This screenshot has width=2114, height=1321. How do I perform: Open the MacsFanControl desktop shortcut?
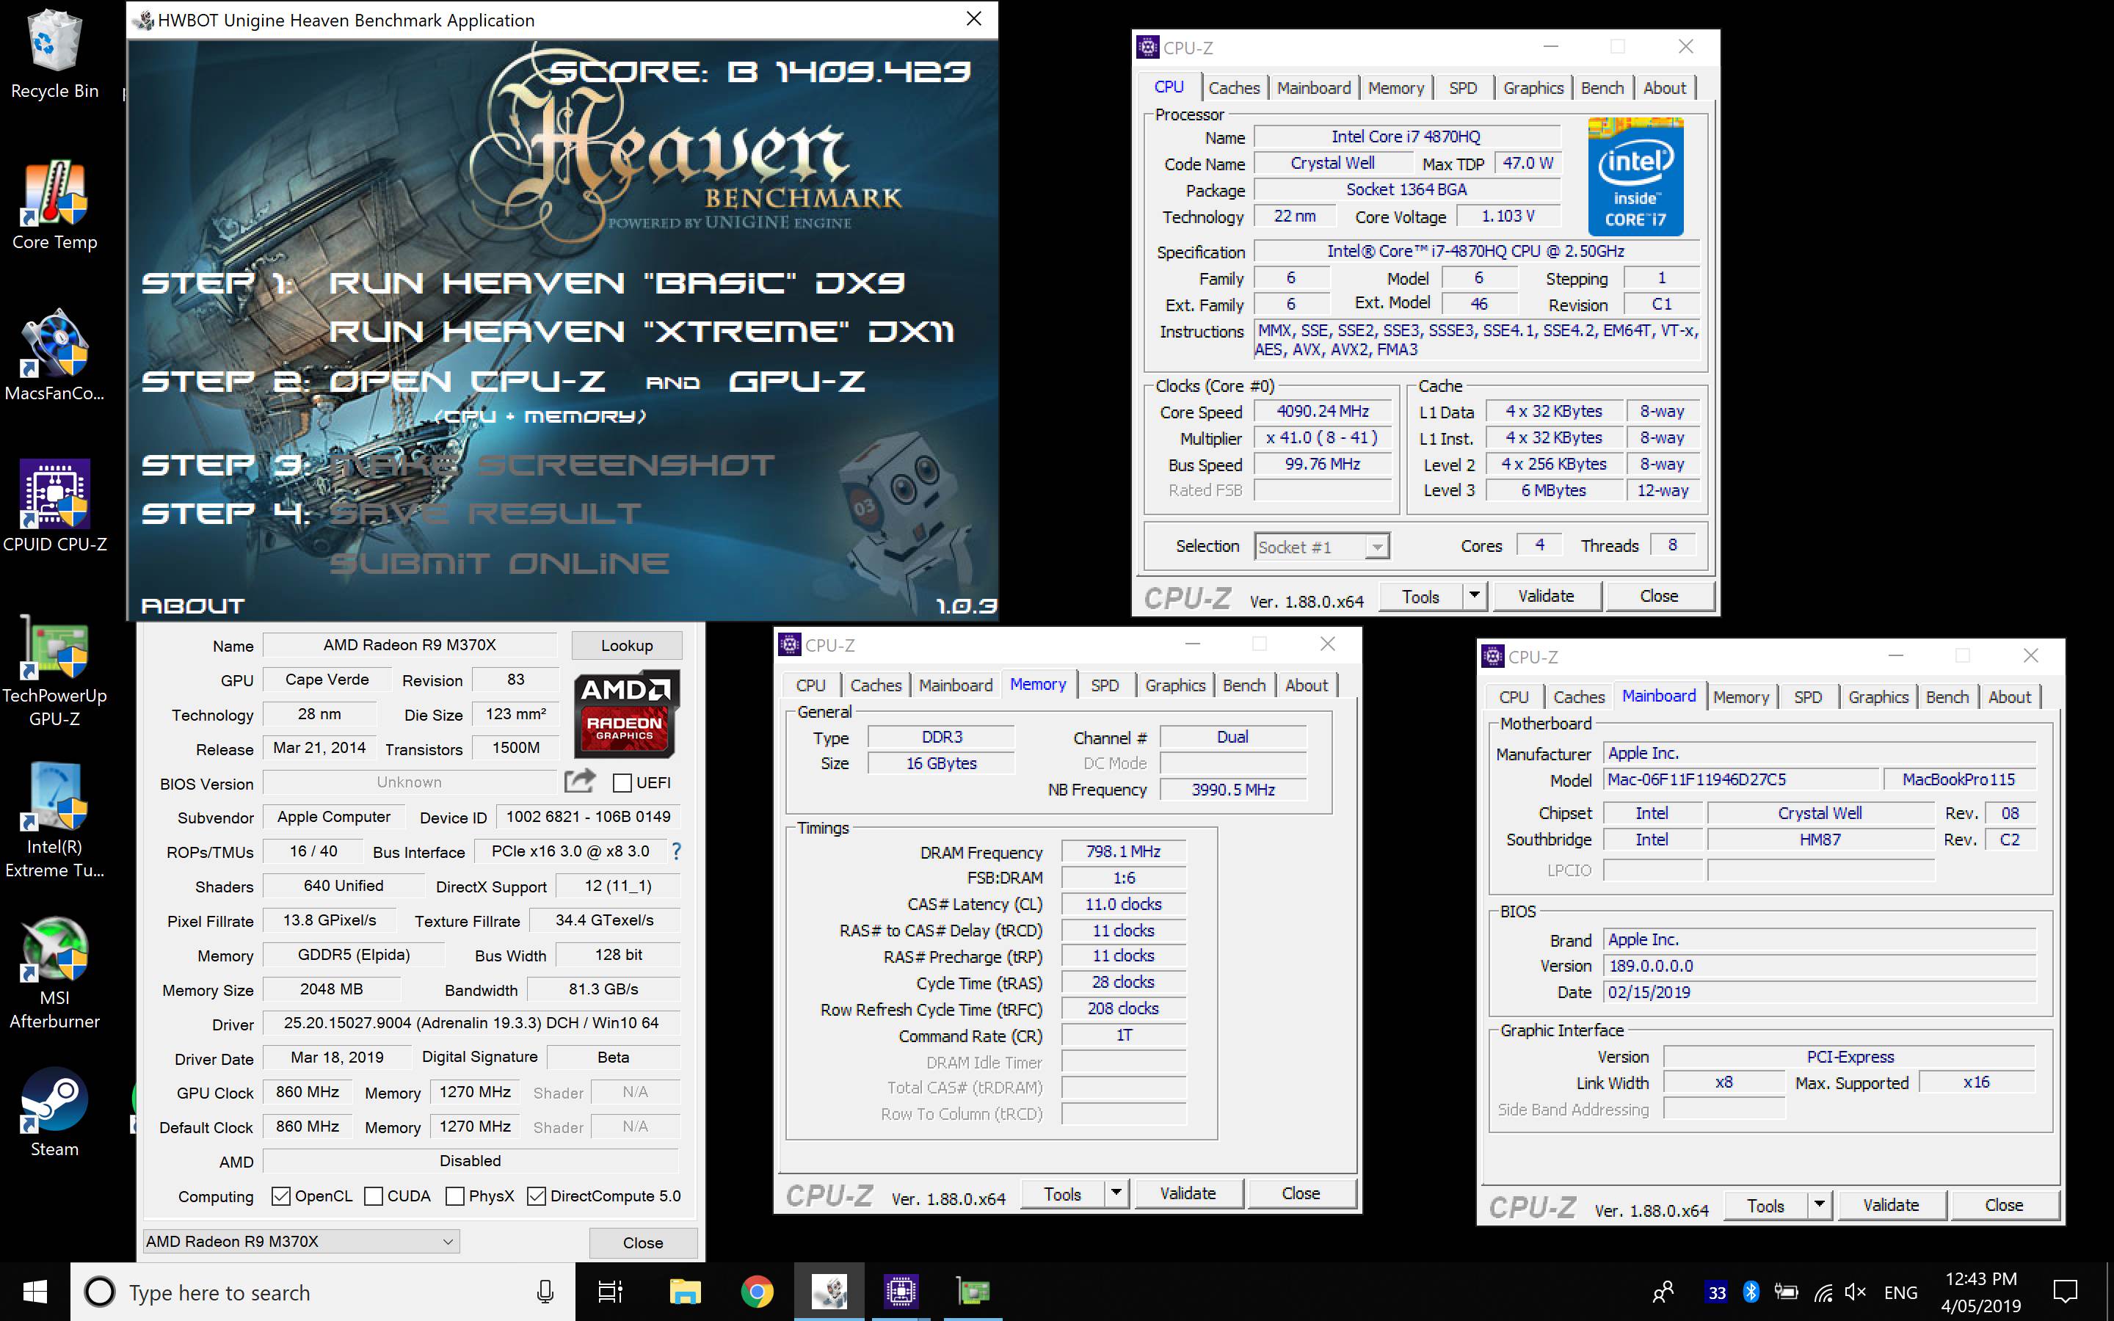54,356
